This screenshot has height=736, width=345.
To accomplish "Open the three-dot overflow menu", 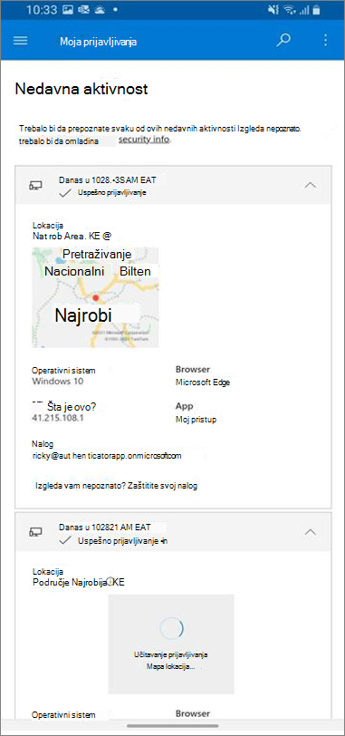I will (326, 41).
